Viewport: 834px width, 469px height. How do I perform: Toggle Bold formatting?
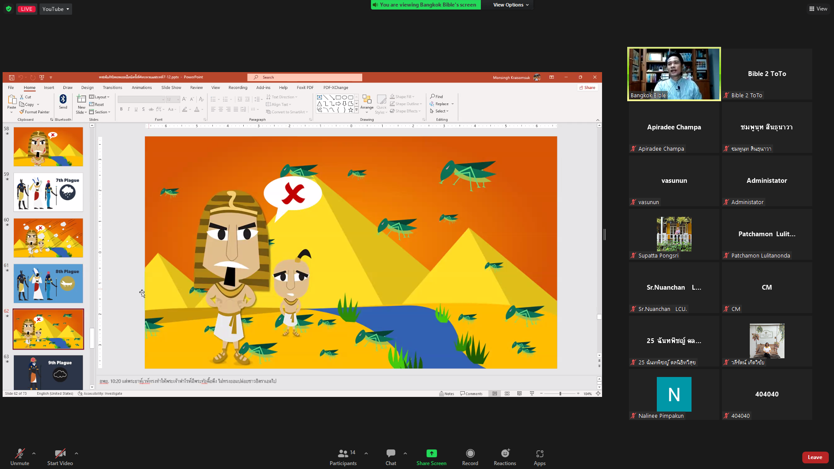tap(121, 109)
